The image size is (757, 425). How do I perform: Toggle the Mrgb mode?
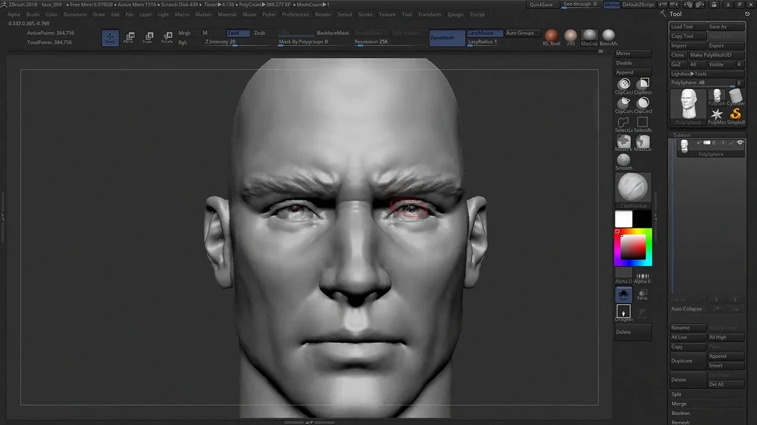(x=185, y=33)
